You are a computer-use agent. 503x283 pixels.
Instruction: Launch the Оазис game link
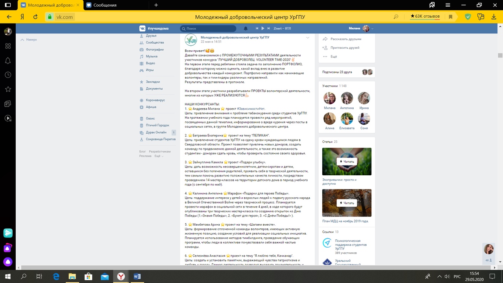tap(150, 118)
